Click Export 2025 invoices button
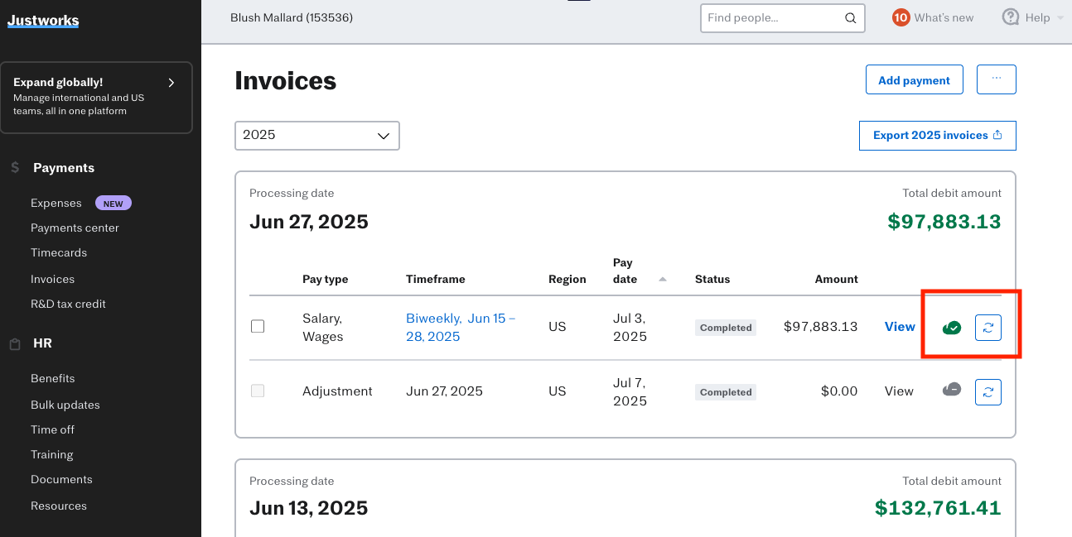The height and width of the screenshot is (537, 1072). 937,136
